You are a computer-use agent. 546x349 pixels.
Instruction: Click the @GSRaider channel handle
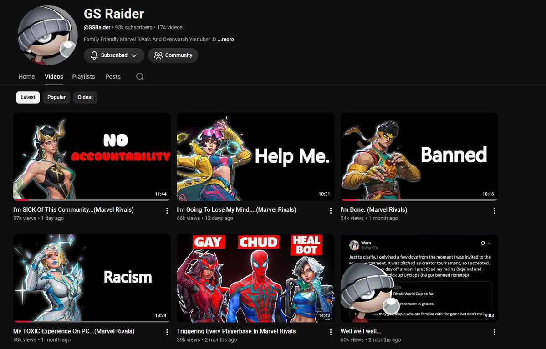coord(97,27)
